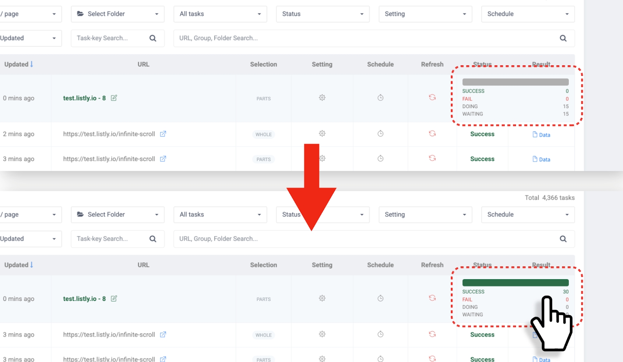Click Selection column header in lower table
The image size is (623, 362).
coord(263,265)
